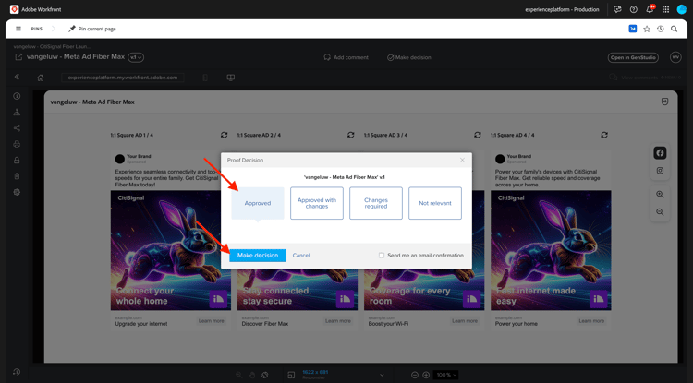The width and height of the screenshot is (693, 383).
Task: Open recent history clock icon
Action: [x=661, y=29]
